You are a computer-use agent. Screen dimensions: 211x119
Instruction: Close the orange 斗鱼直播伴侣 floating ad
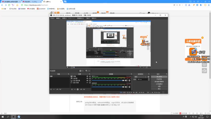pos(202,38)
